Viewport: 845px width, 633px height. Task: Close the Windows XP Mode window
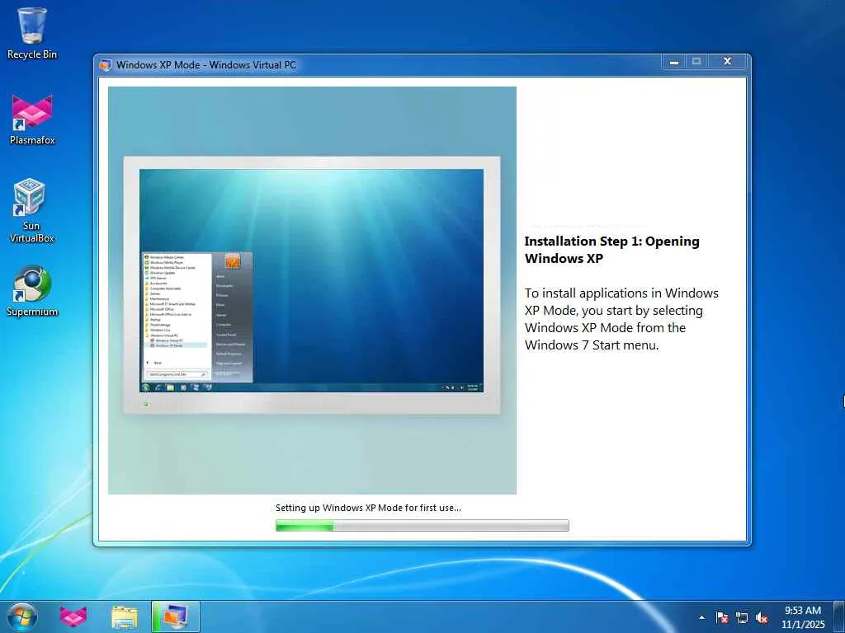[727, 62]
